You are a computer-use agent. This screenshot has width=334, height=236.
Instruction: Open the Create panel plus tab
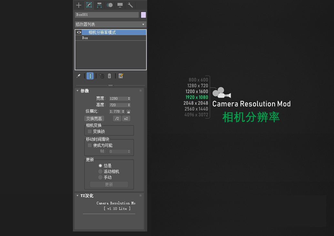(78, 5)
